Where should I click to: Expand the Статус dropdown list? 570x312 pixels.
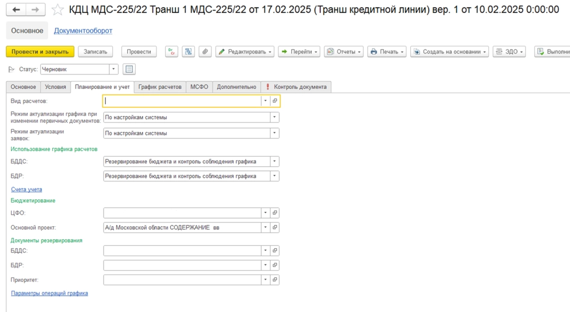tap(114, 70)
